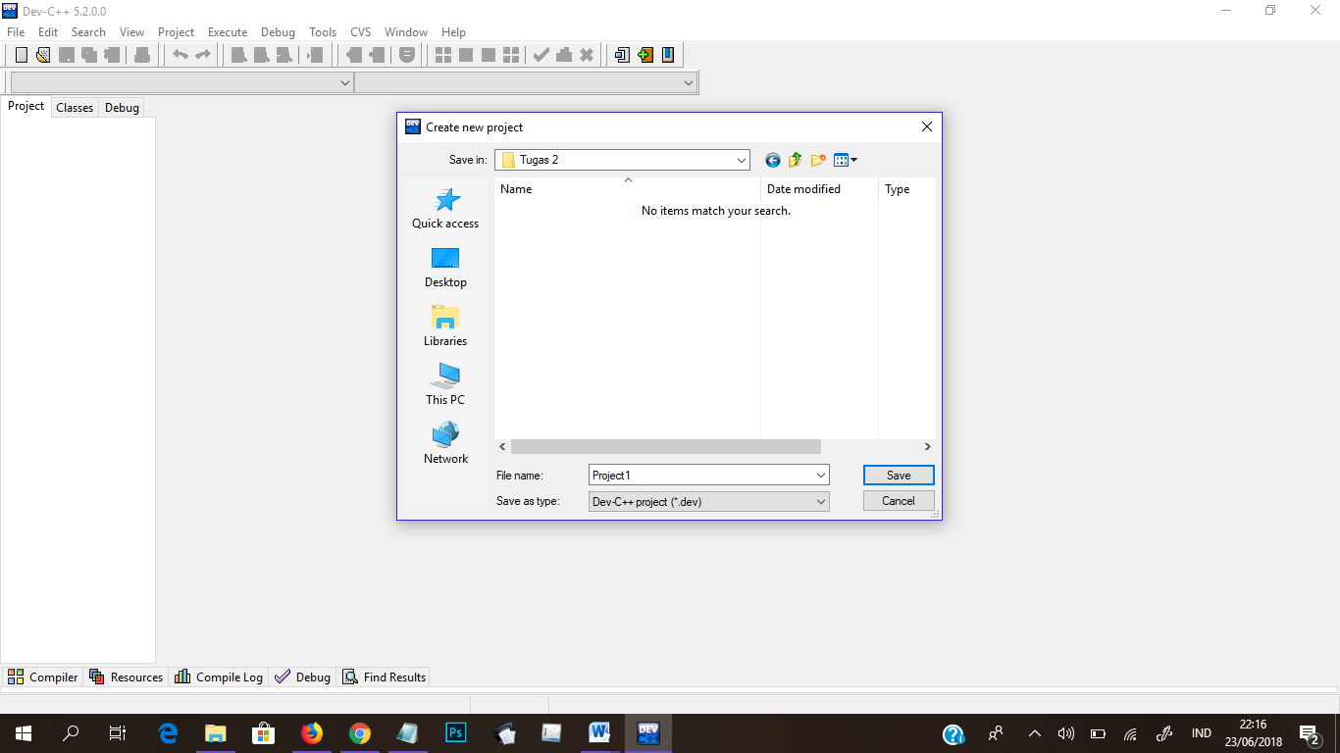Switch to the Debug tab in left panel
1340x753 pixels.
pyautogui.click(x=122, y=108)
